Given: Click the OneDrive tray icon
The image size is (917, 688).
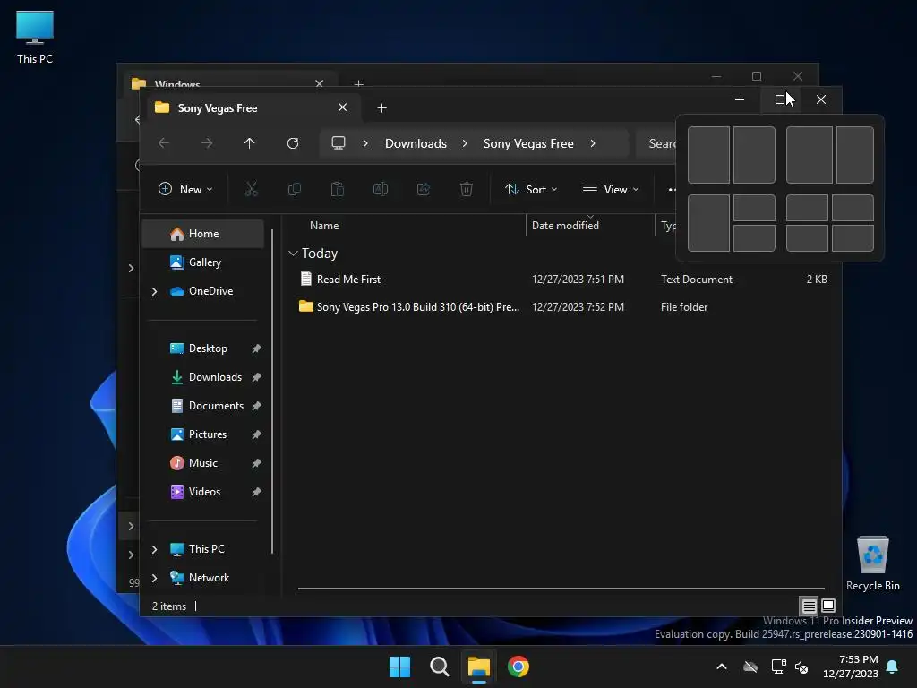Looking at the screenshot, I should click(750, 666).
